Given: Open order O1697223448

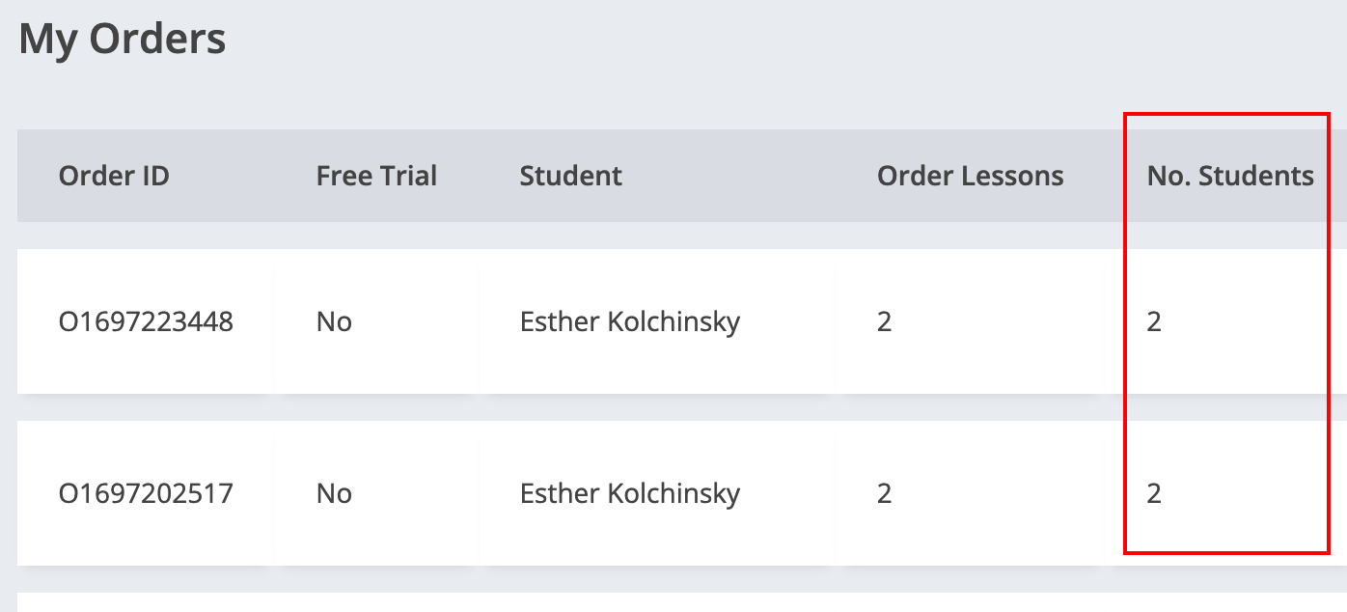Looking at the screenshot, I should point(146,321).
